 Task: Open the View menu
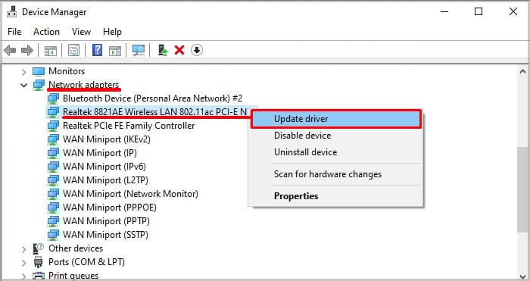[81, 32]
